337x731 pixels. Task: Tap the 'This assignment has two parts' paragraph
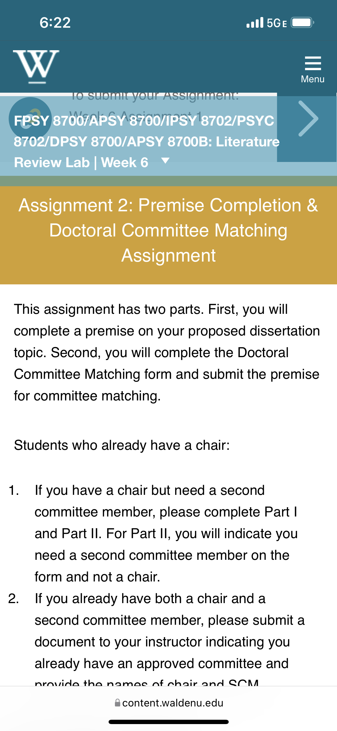click(x=167, y=353)
